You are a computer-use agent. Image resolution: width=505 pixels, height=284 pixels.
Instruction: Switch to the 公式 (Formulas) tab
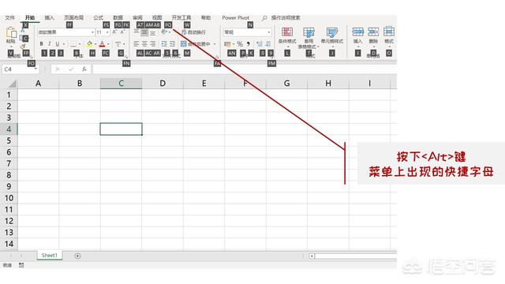pyautogui.click(x=98, y=17)
